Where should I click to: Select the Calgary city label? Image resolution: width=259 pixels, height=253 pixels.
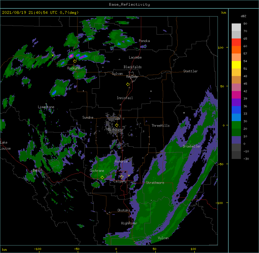[x=120, y=181]
